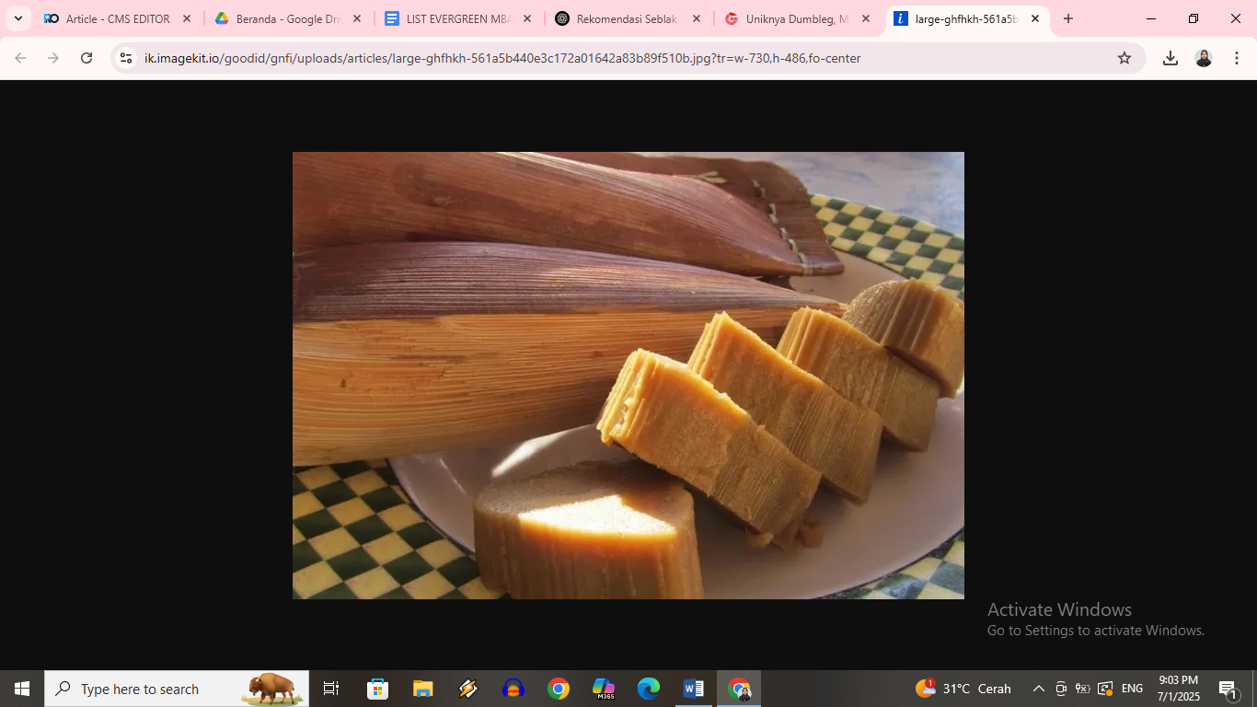
Task: Launch Microsoft Edge from the taskbar
Action: (x=649, y=689)
